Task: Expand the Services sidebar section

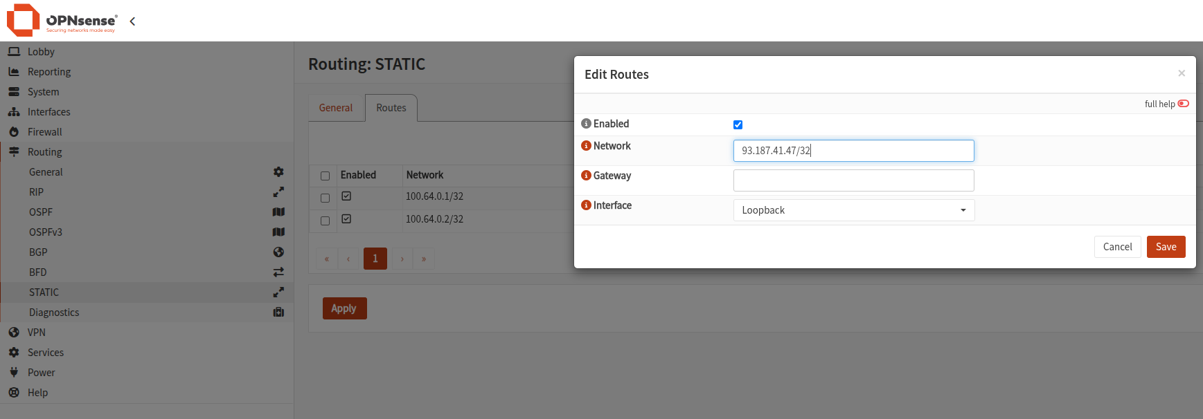Action: [x=46, y=352]
